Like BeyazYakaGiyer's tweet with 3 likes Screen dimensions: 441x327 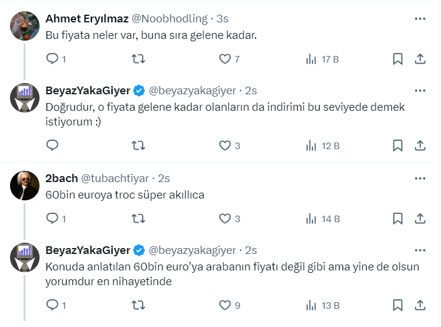click(225, 145)
